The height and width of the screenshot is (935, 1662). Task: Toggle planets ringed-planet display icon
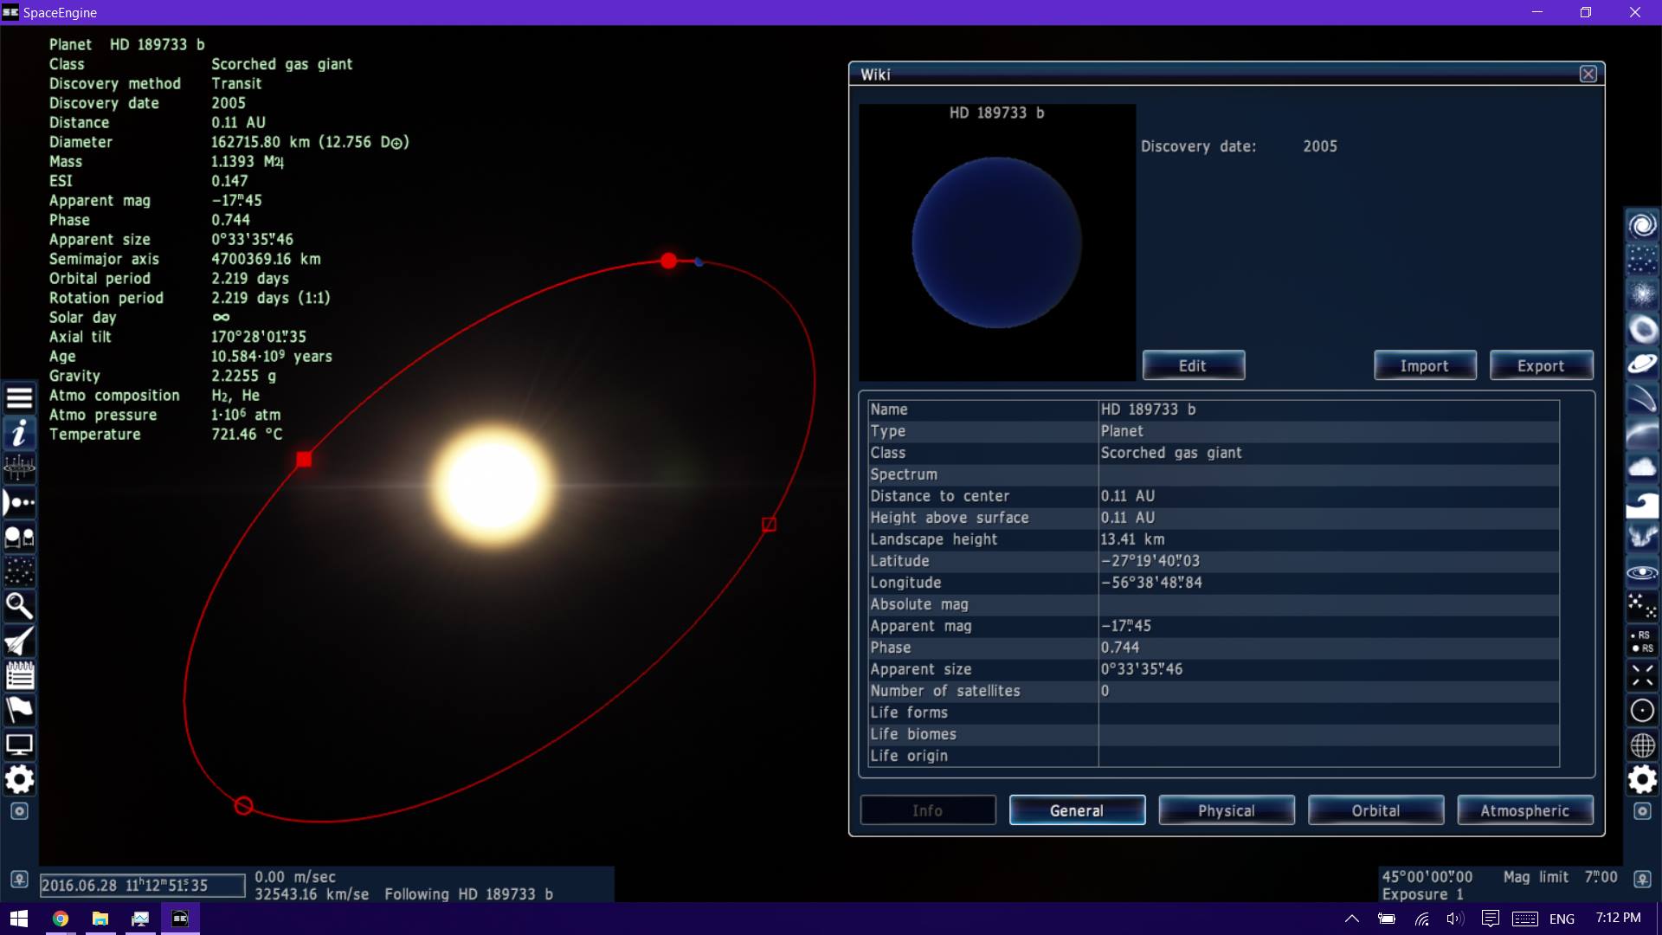1642,364
